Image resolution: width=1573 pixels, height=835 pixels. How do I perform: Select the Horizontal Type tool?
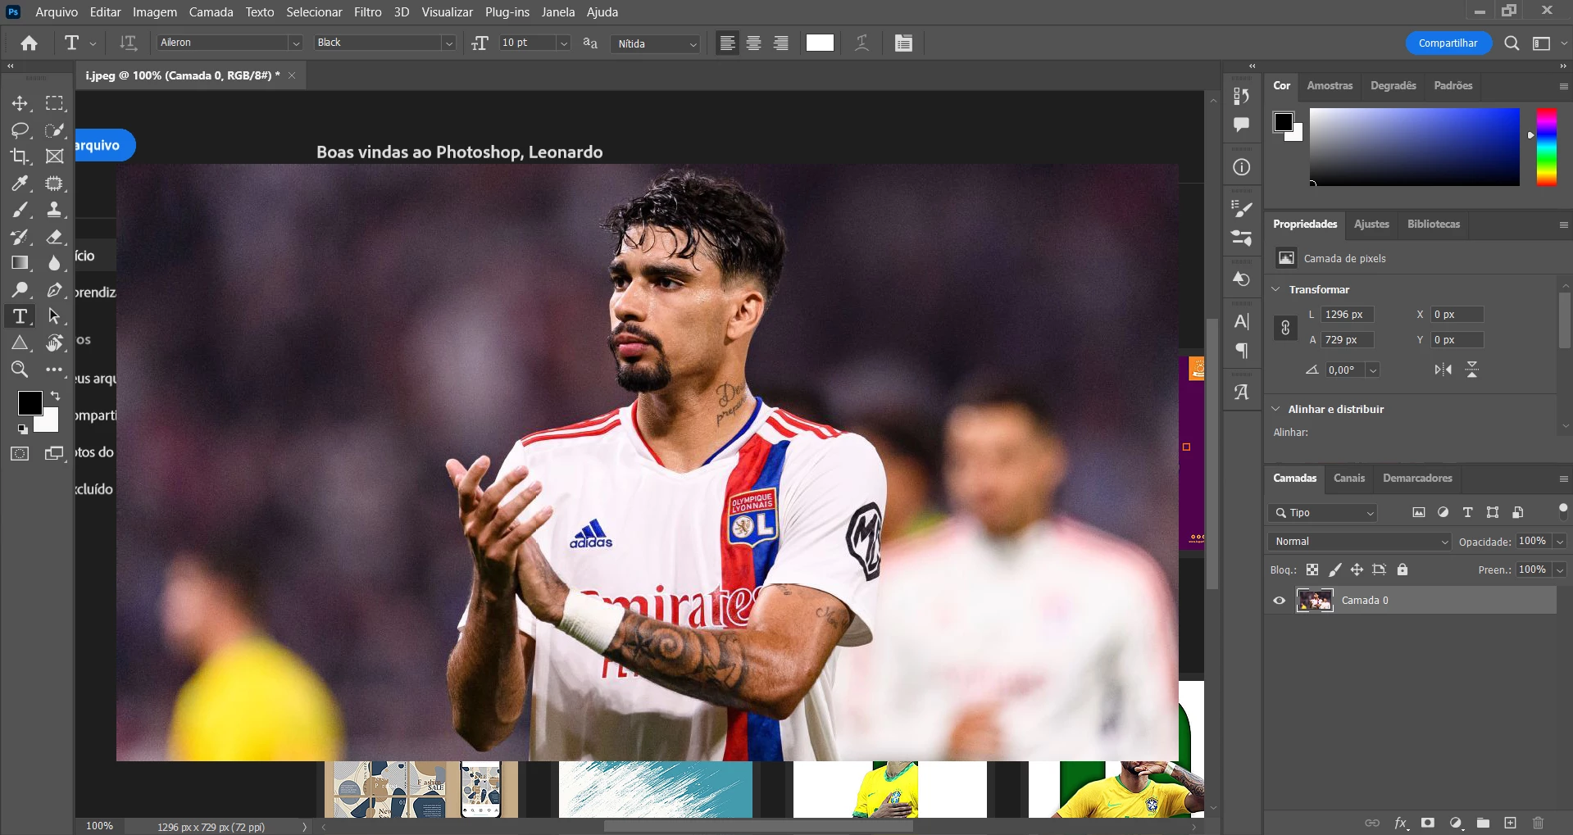[x=20, y=316]
